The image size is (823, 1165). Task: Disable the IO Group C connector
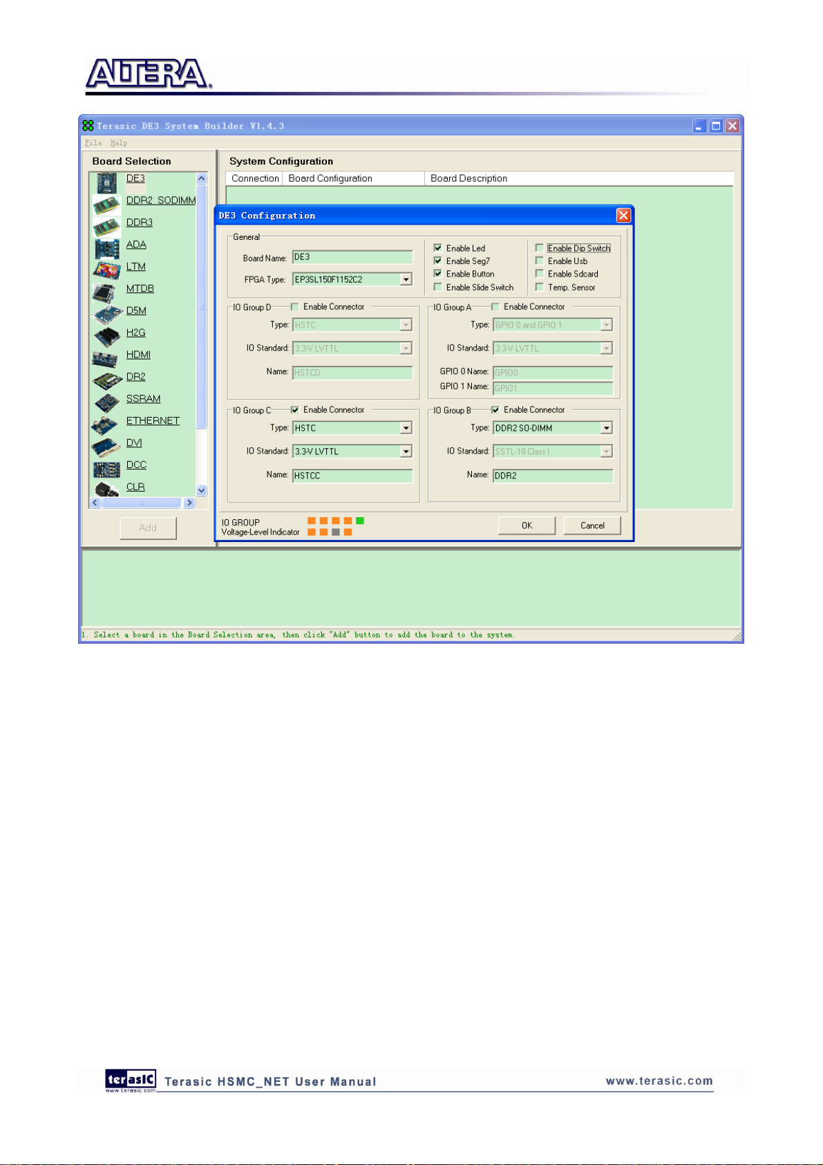point(294,409)
